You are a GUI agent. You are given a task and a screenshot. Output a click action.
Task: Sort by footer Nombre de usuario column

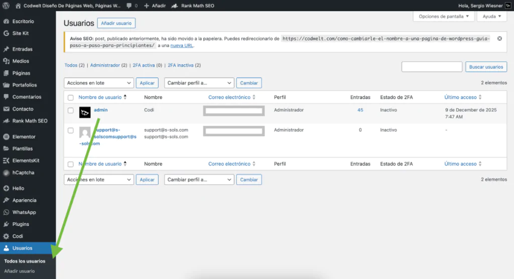(102, 164)
